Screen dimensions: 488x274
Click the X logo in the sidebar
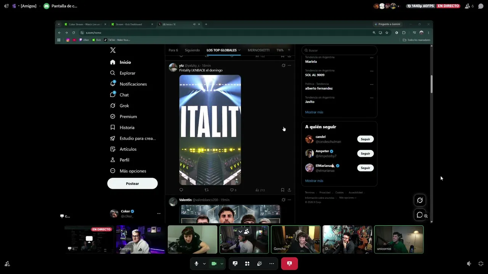click(113, 50)
